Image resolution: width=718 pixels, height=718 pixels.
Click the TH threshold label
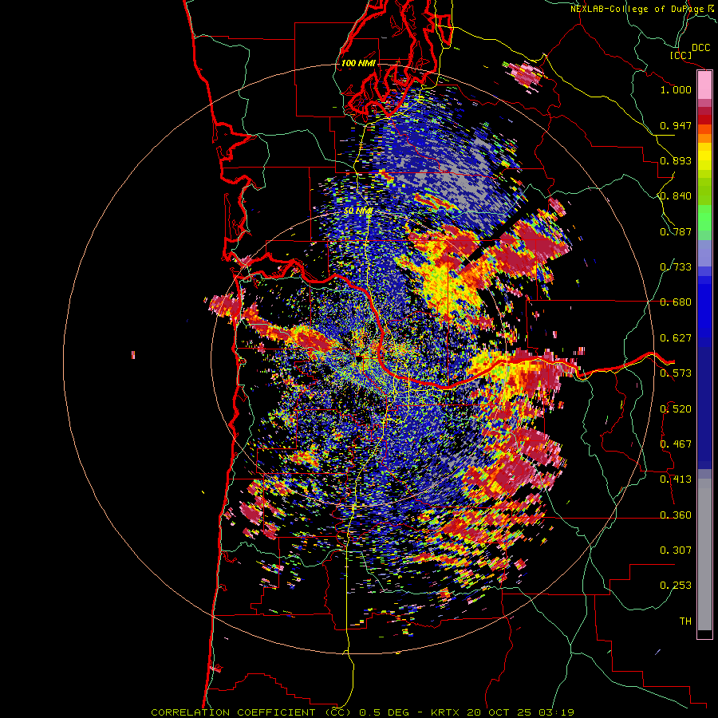click(x=685, y=621)
